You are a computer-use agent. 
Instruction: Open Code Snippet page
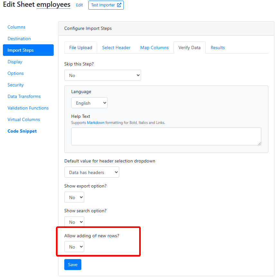[22, 131]
